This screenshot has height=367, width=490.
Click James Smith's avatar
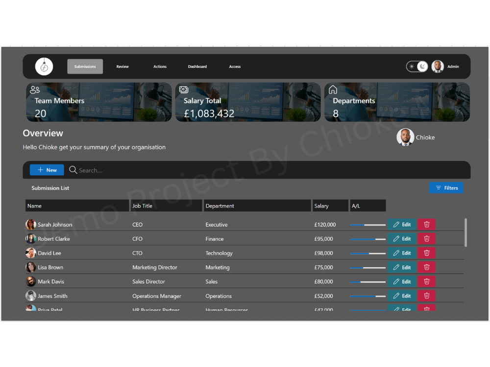point(30,296)
